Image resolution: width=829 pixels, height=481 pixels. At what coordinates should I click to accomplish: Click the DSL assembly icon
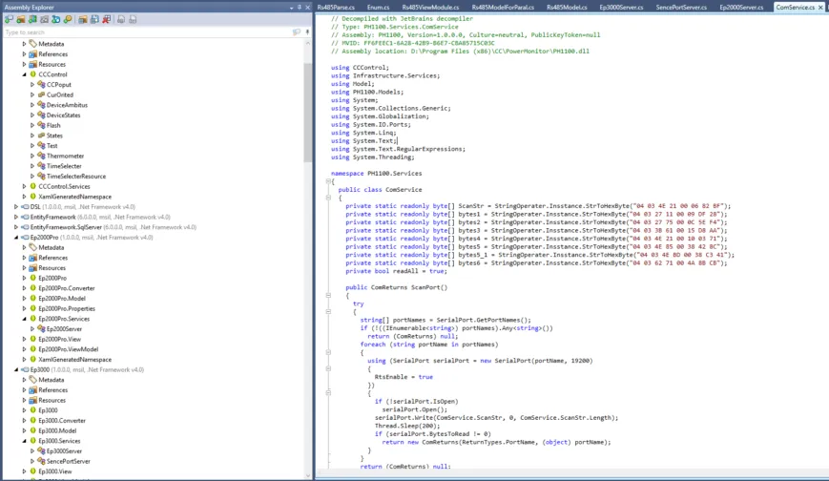[x=25, y=207]
